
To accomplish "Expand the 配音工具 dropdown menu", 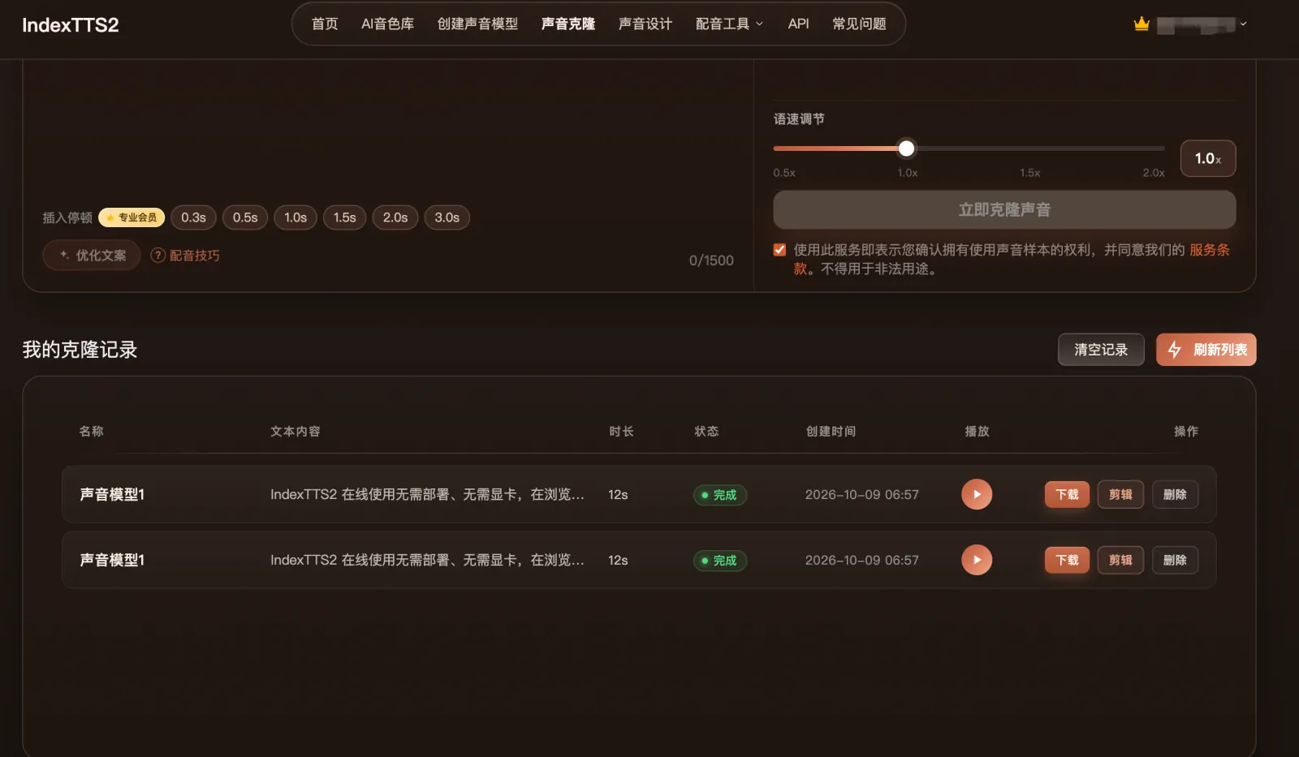I will pos(729,24).
